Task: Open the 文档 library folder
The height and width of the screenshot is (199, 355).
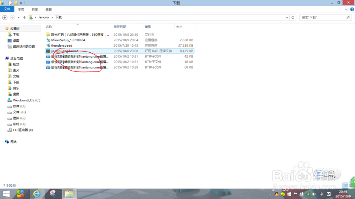Action: (16, 76)
